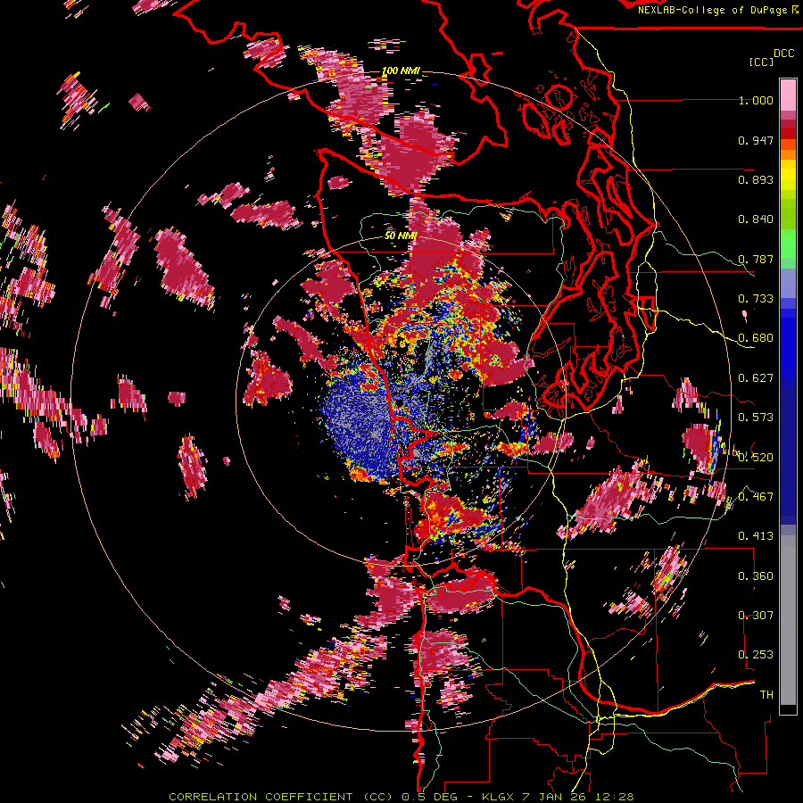Viewport: 803px width, 803px height.
Task: Click the DCC product label above the scale
Action: pos(783,54)
